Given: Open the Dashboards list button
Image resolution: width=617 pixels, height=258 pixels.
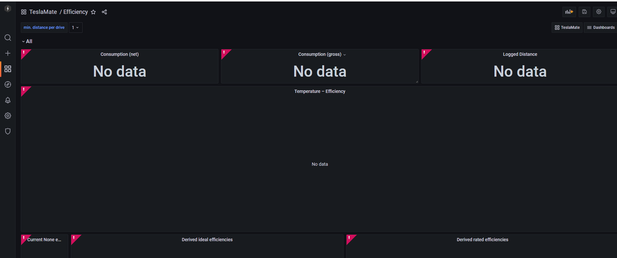Looking at the screenshot, I should pos(601,27).
